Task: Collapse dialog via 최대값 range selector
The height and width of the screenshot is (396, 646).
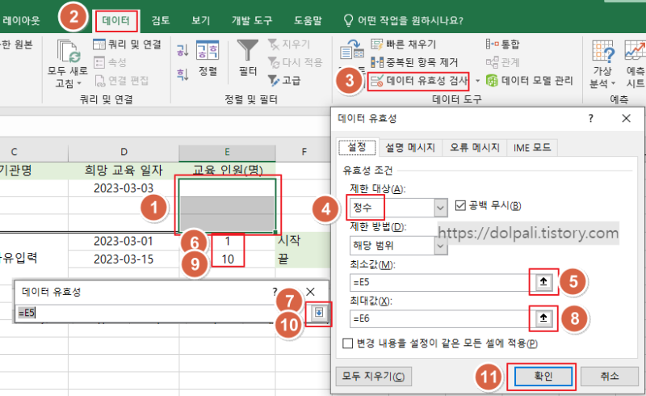Action: [x=543, y=318]
